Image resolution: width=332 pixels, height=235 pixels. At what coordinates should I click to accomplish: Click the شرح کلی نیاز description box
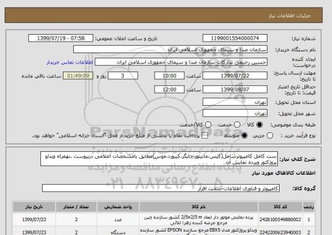pos(159,159)
